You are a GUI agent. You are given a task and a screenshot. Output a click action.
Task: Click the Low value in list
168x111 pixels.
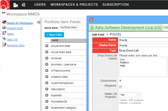point(122,59)
